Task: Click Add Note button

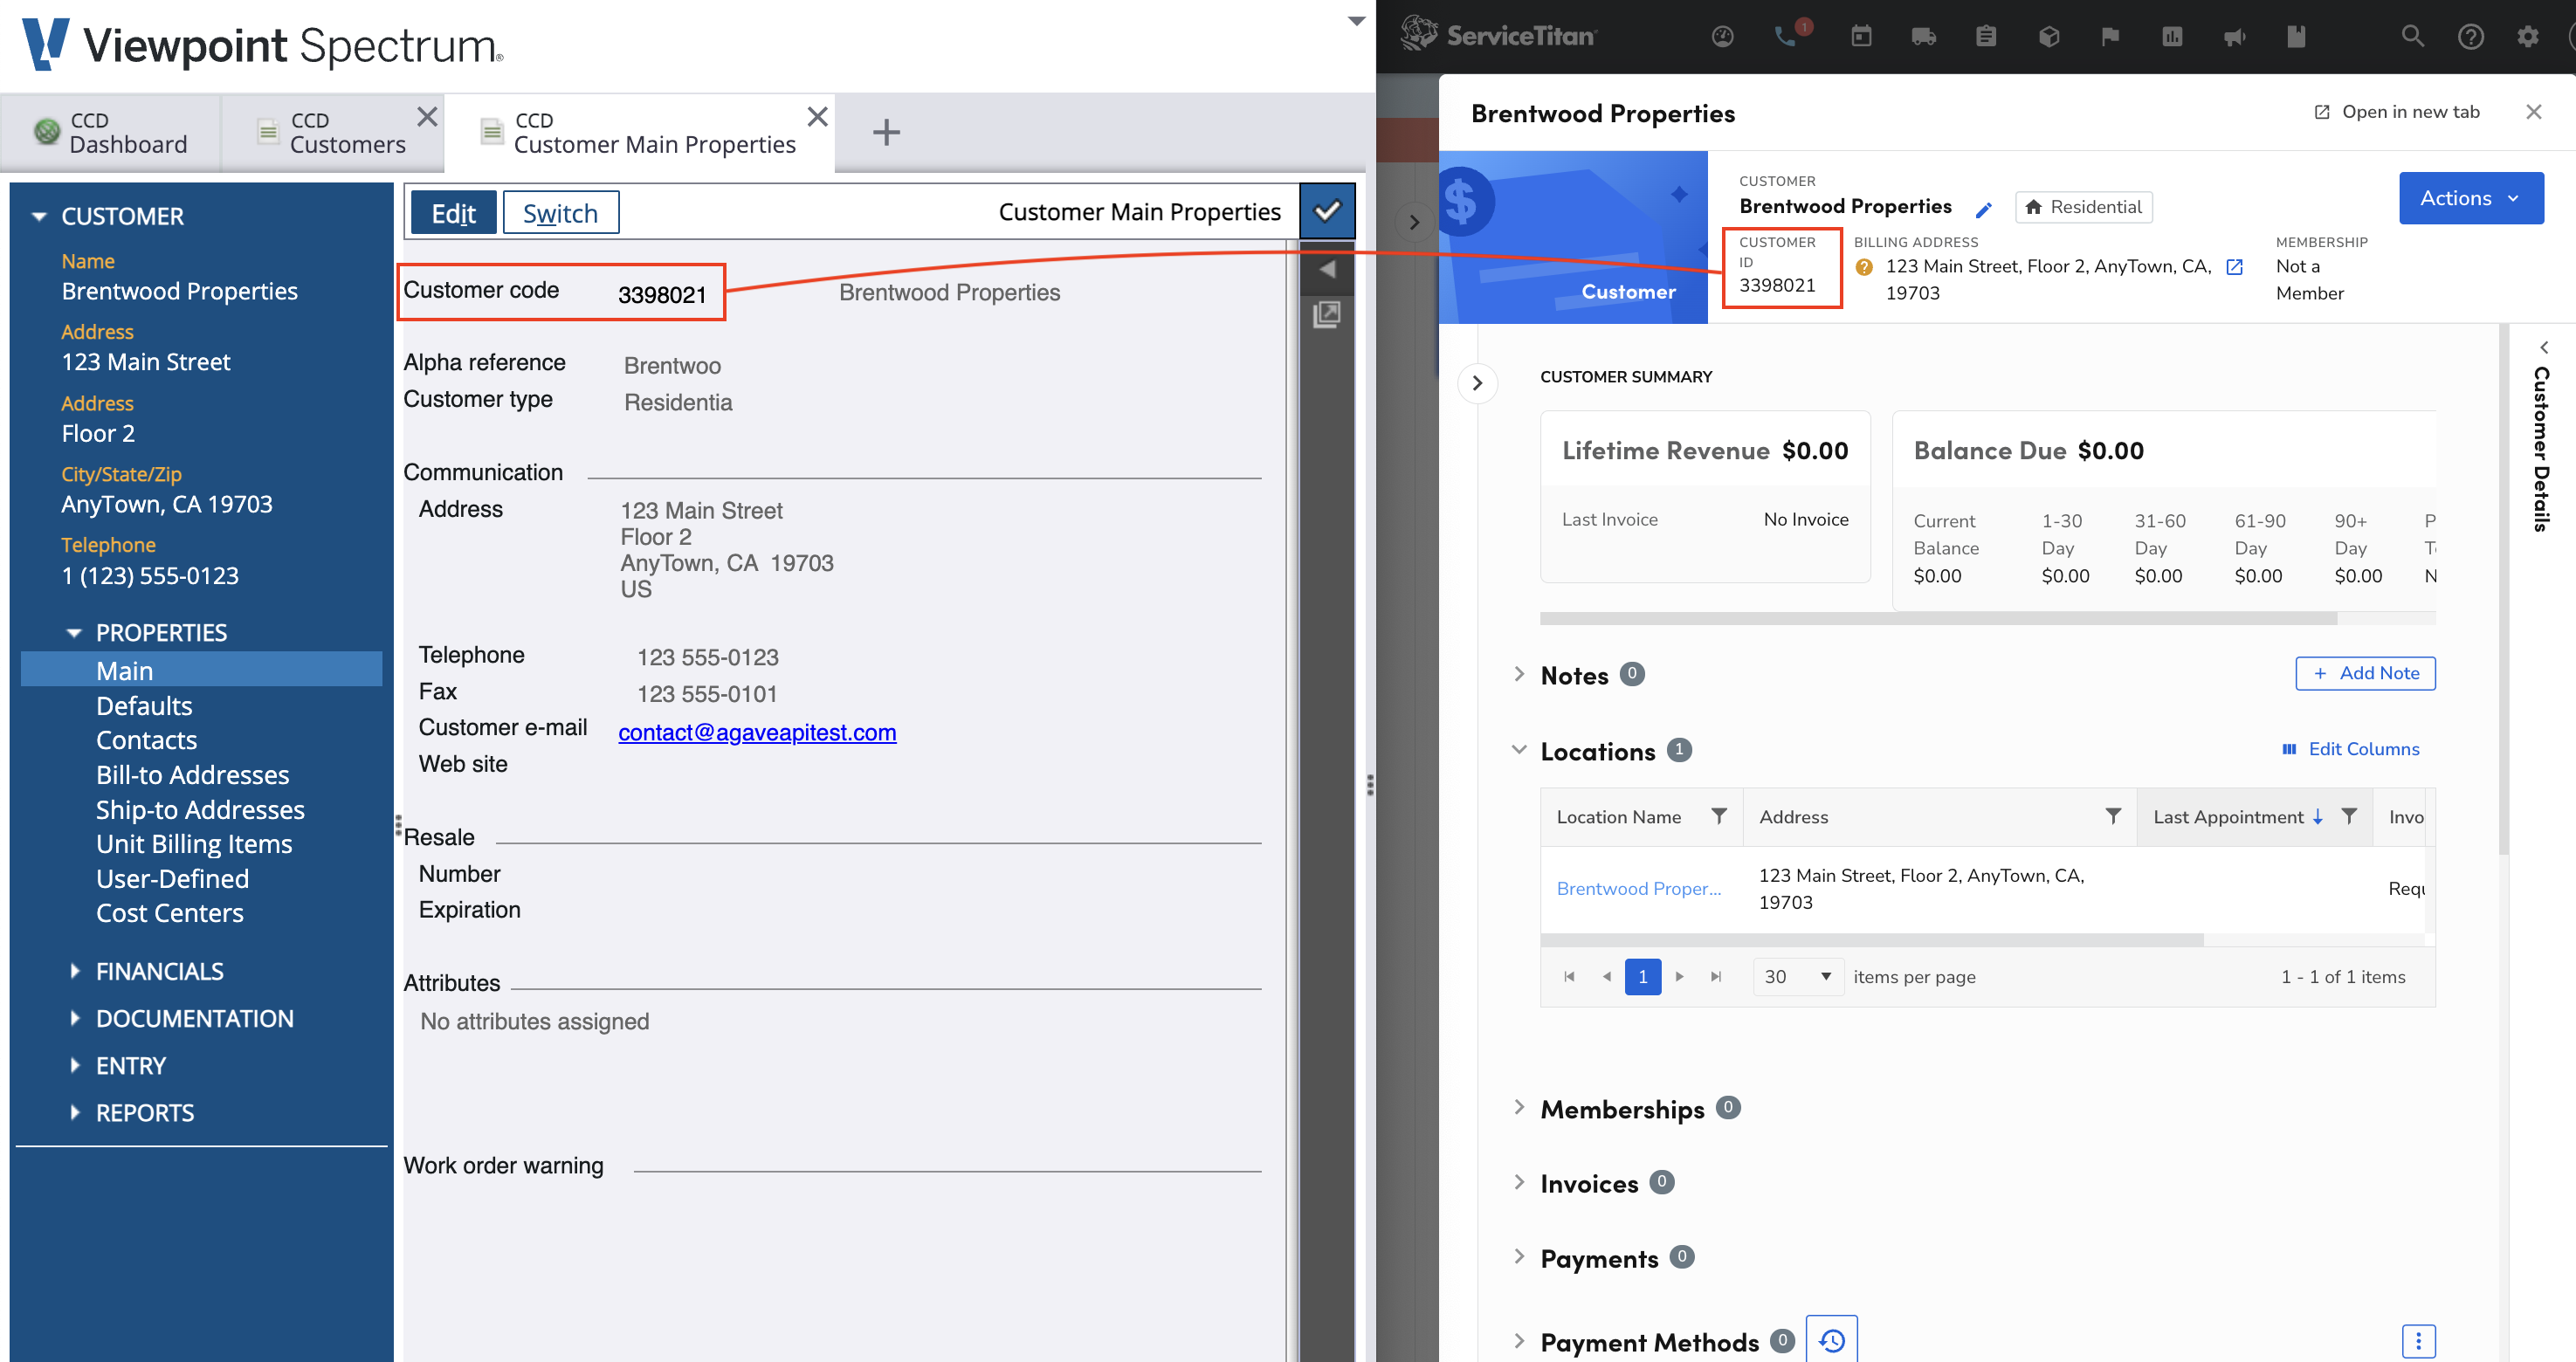Action: pyautogui.click(x=2365, y=673)
